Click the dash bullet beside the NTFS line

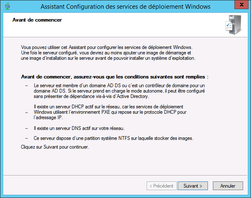point(27,138)
